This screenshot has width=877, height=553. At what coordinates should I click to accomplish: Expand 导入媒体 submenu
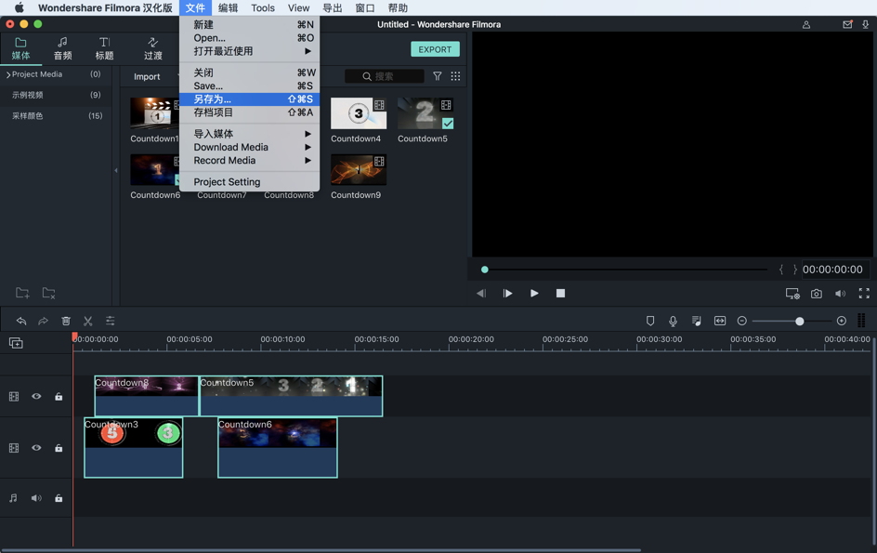point(250,134)
